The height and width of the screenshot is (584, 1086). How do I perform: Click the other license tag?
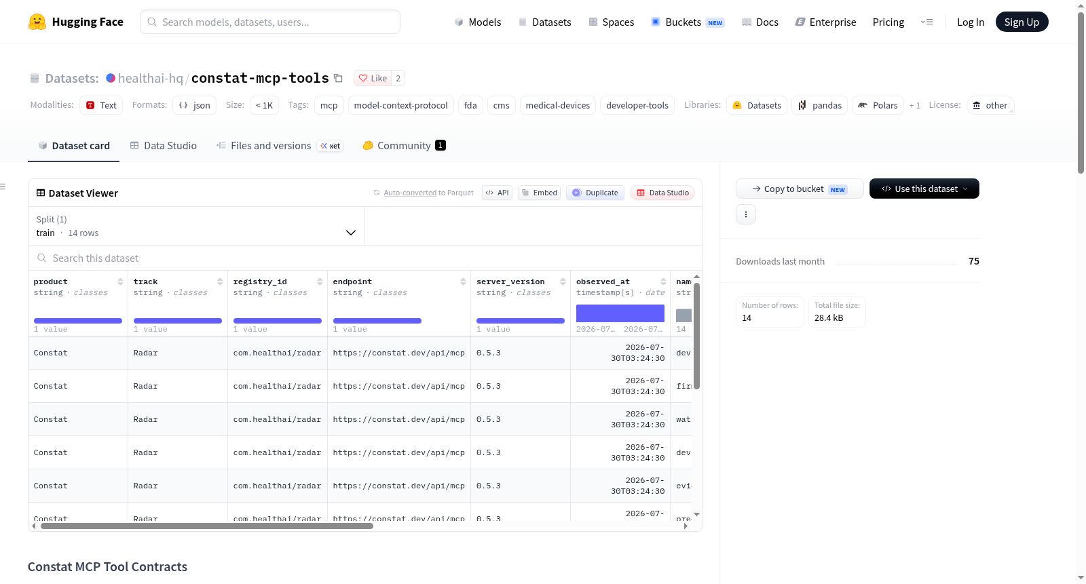(990, 105)
